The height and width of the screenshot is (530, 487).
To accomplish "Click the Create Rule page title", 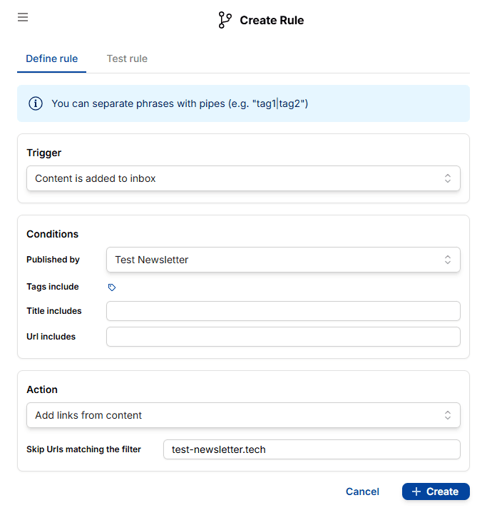I will 272,20.
